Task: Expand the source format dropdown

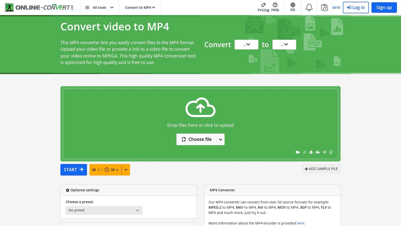Action: click(246, 44)
